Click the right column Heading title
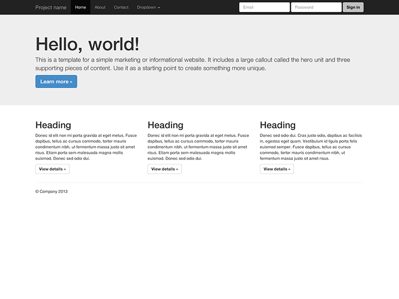399x299 pixels. tap(278, 125)
